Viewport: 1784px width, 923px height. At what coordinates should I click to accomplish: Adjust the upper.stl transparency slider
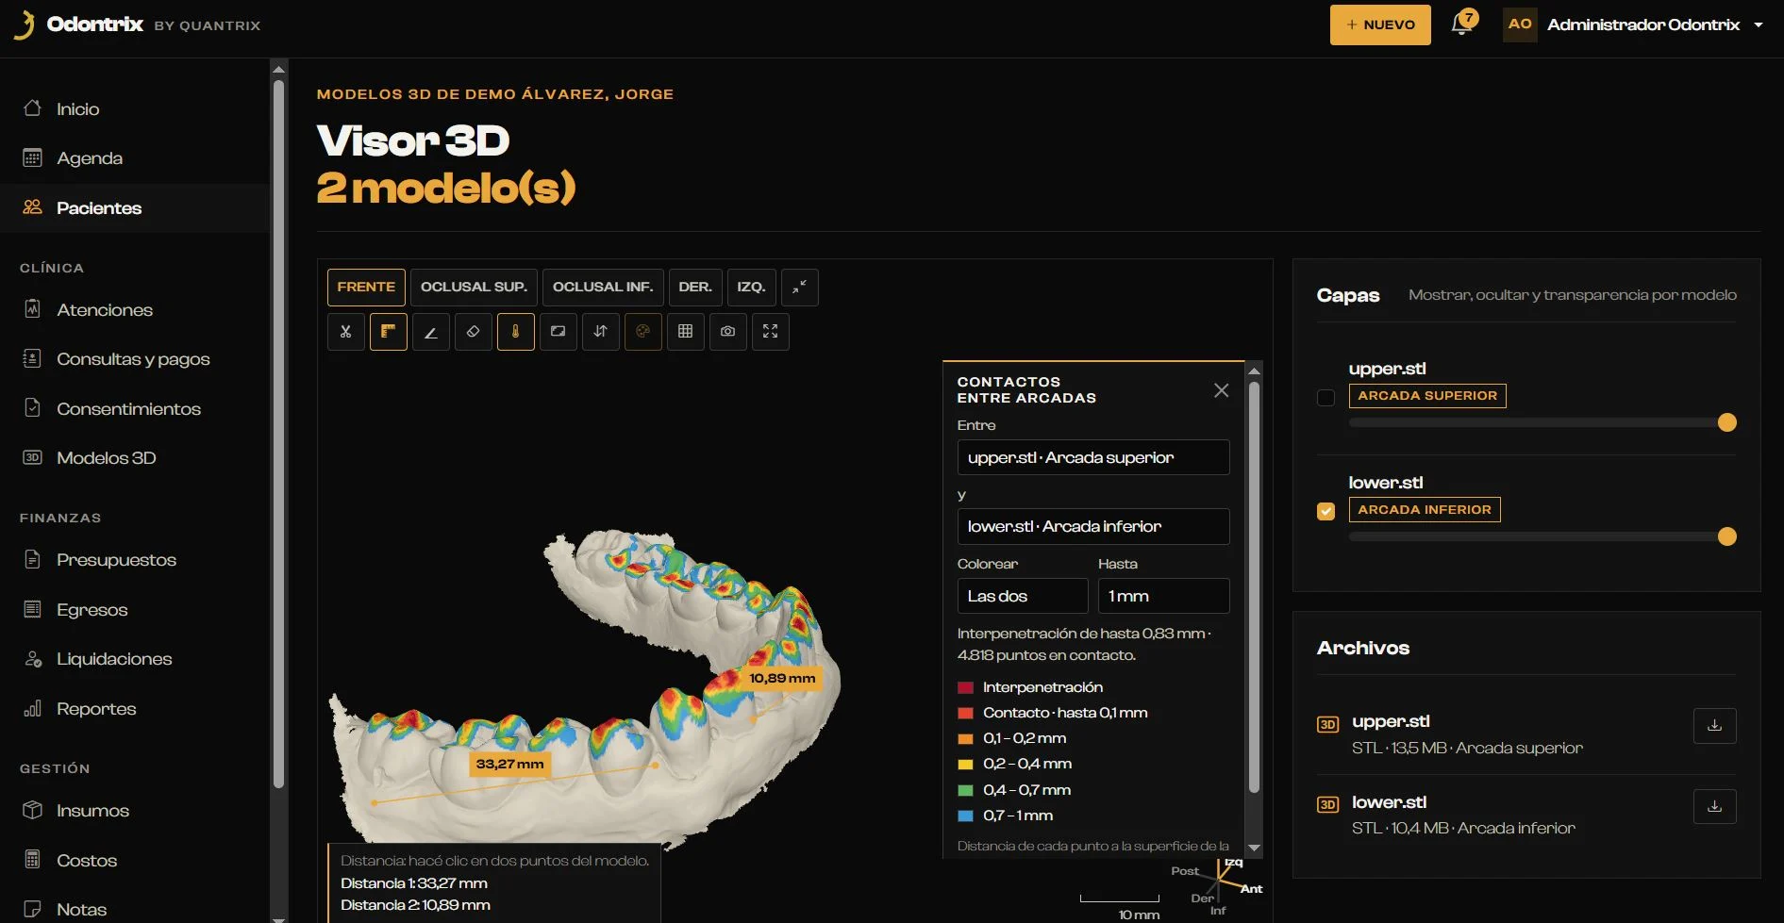[1542, 422]
